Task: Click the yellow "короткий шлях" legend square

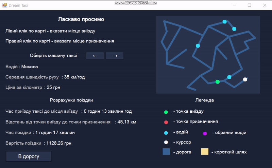Action: pyautogui.click(x=205, y=152)
